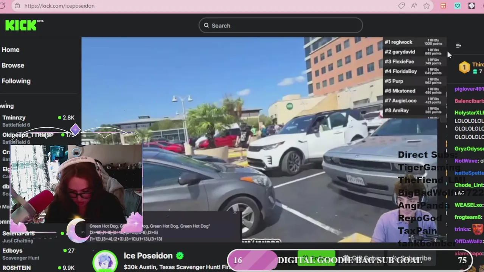Open ROSHTEIN channel in sidebar
This screenshot has height=272, width=484.
click(38, 268)
